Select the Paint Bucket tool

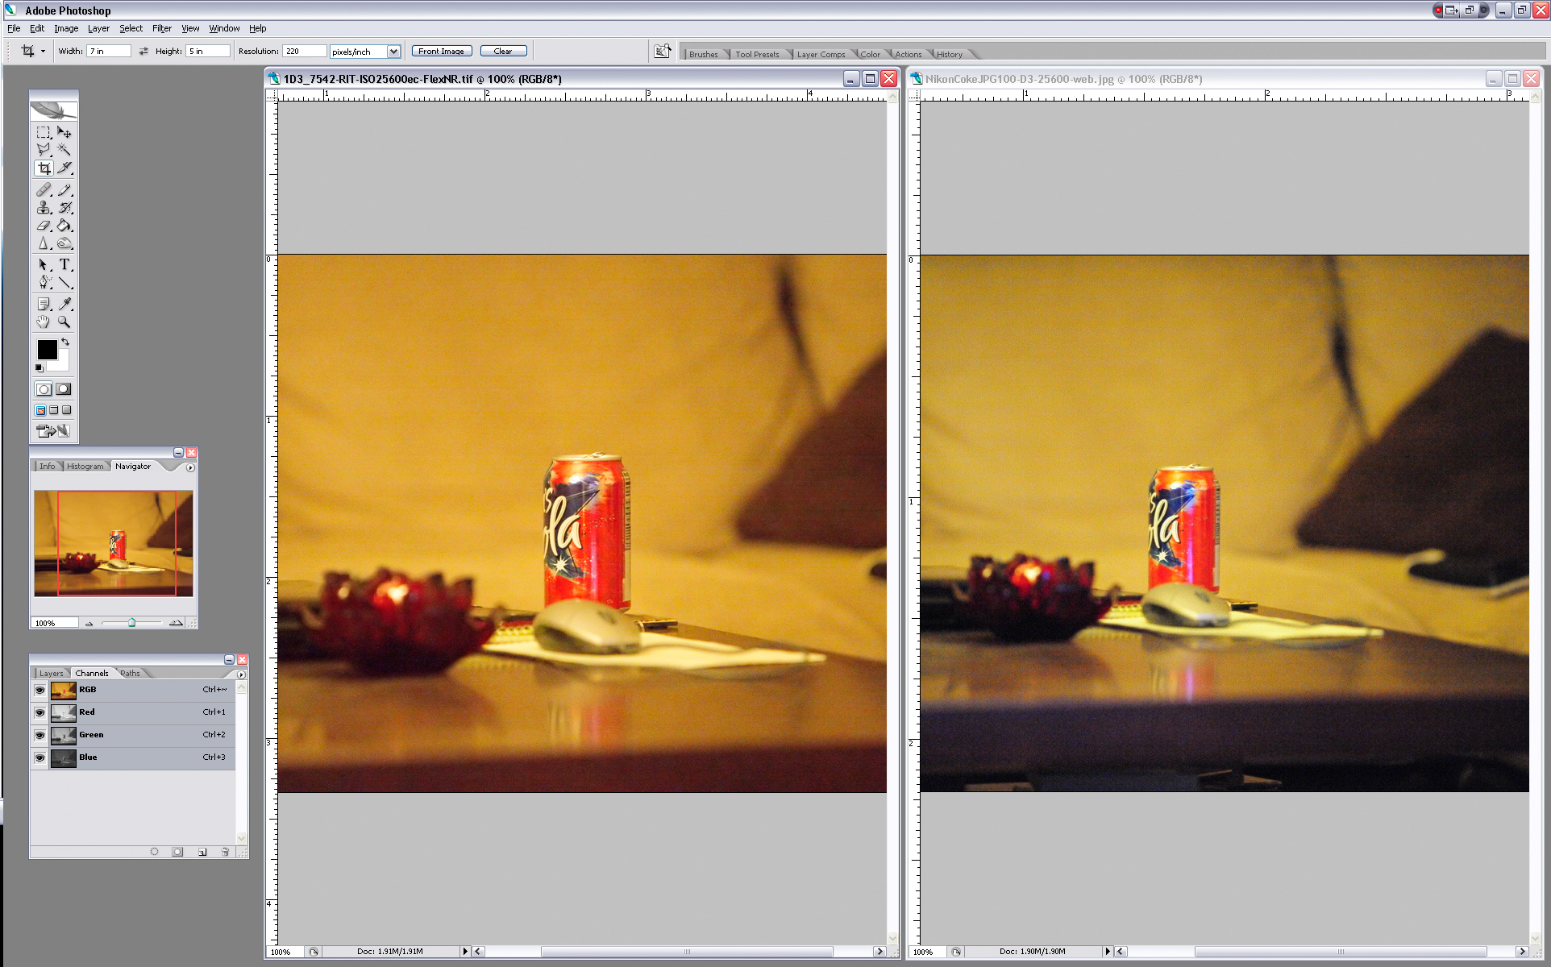[x=64, y=225]
